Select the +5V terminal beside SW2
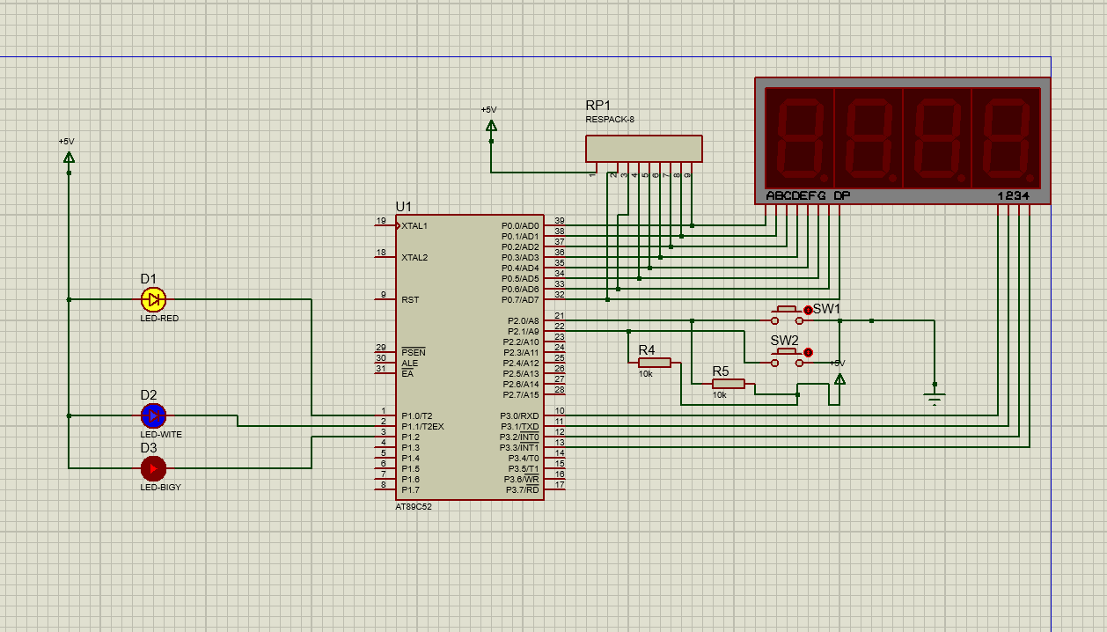Image resolution: width=1107 pixels, height=632 pixels. [839, 378]
